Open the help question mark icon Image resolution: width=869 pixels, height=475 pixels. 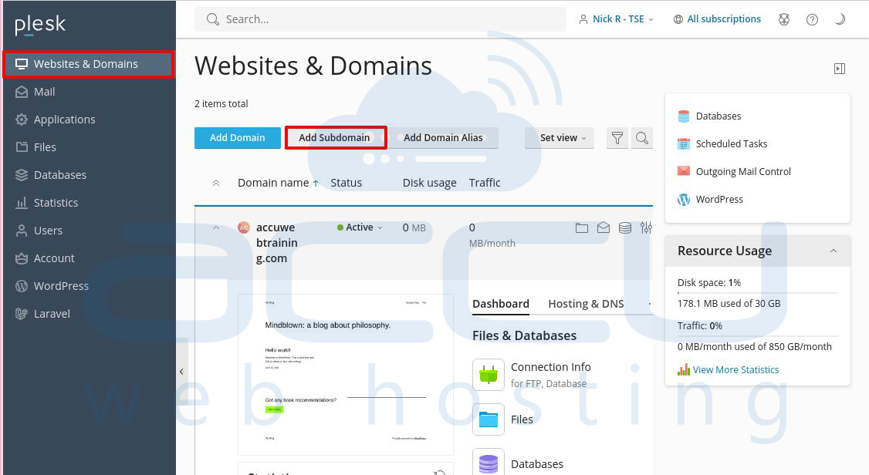[x=812, y=19]
